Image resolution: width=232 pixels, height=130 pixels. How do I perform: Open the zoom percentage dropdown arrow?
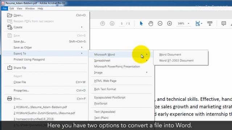pyautogui.click(x=188, y=23)
